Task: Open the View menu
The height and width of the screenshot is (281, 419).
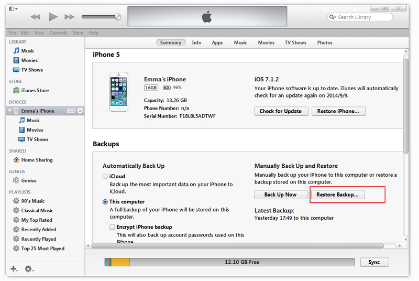Action: coord(39,33)
